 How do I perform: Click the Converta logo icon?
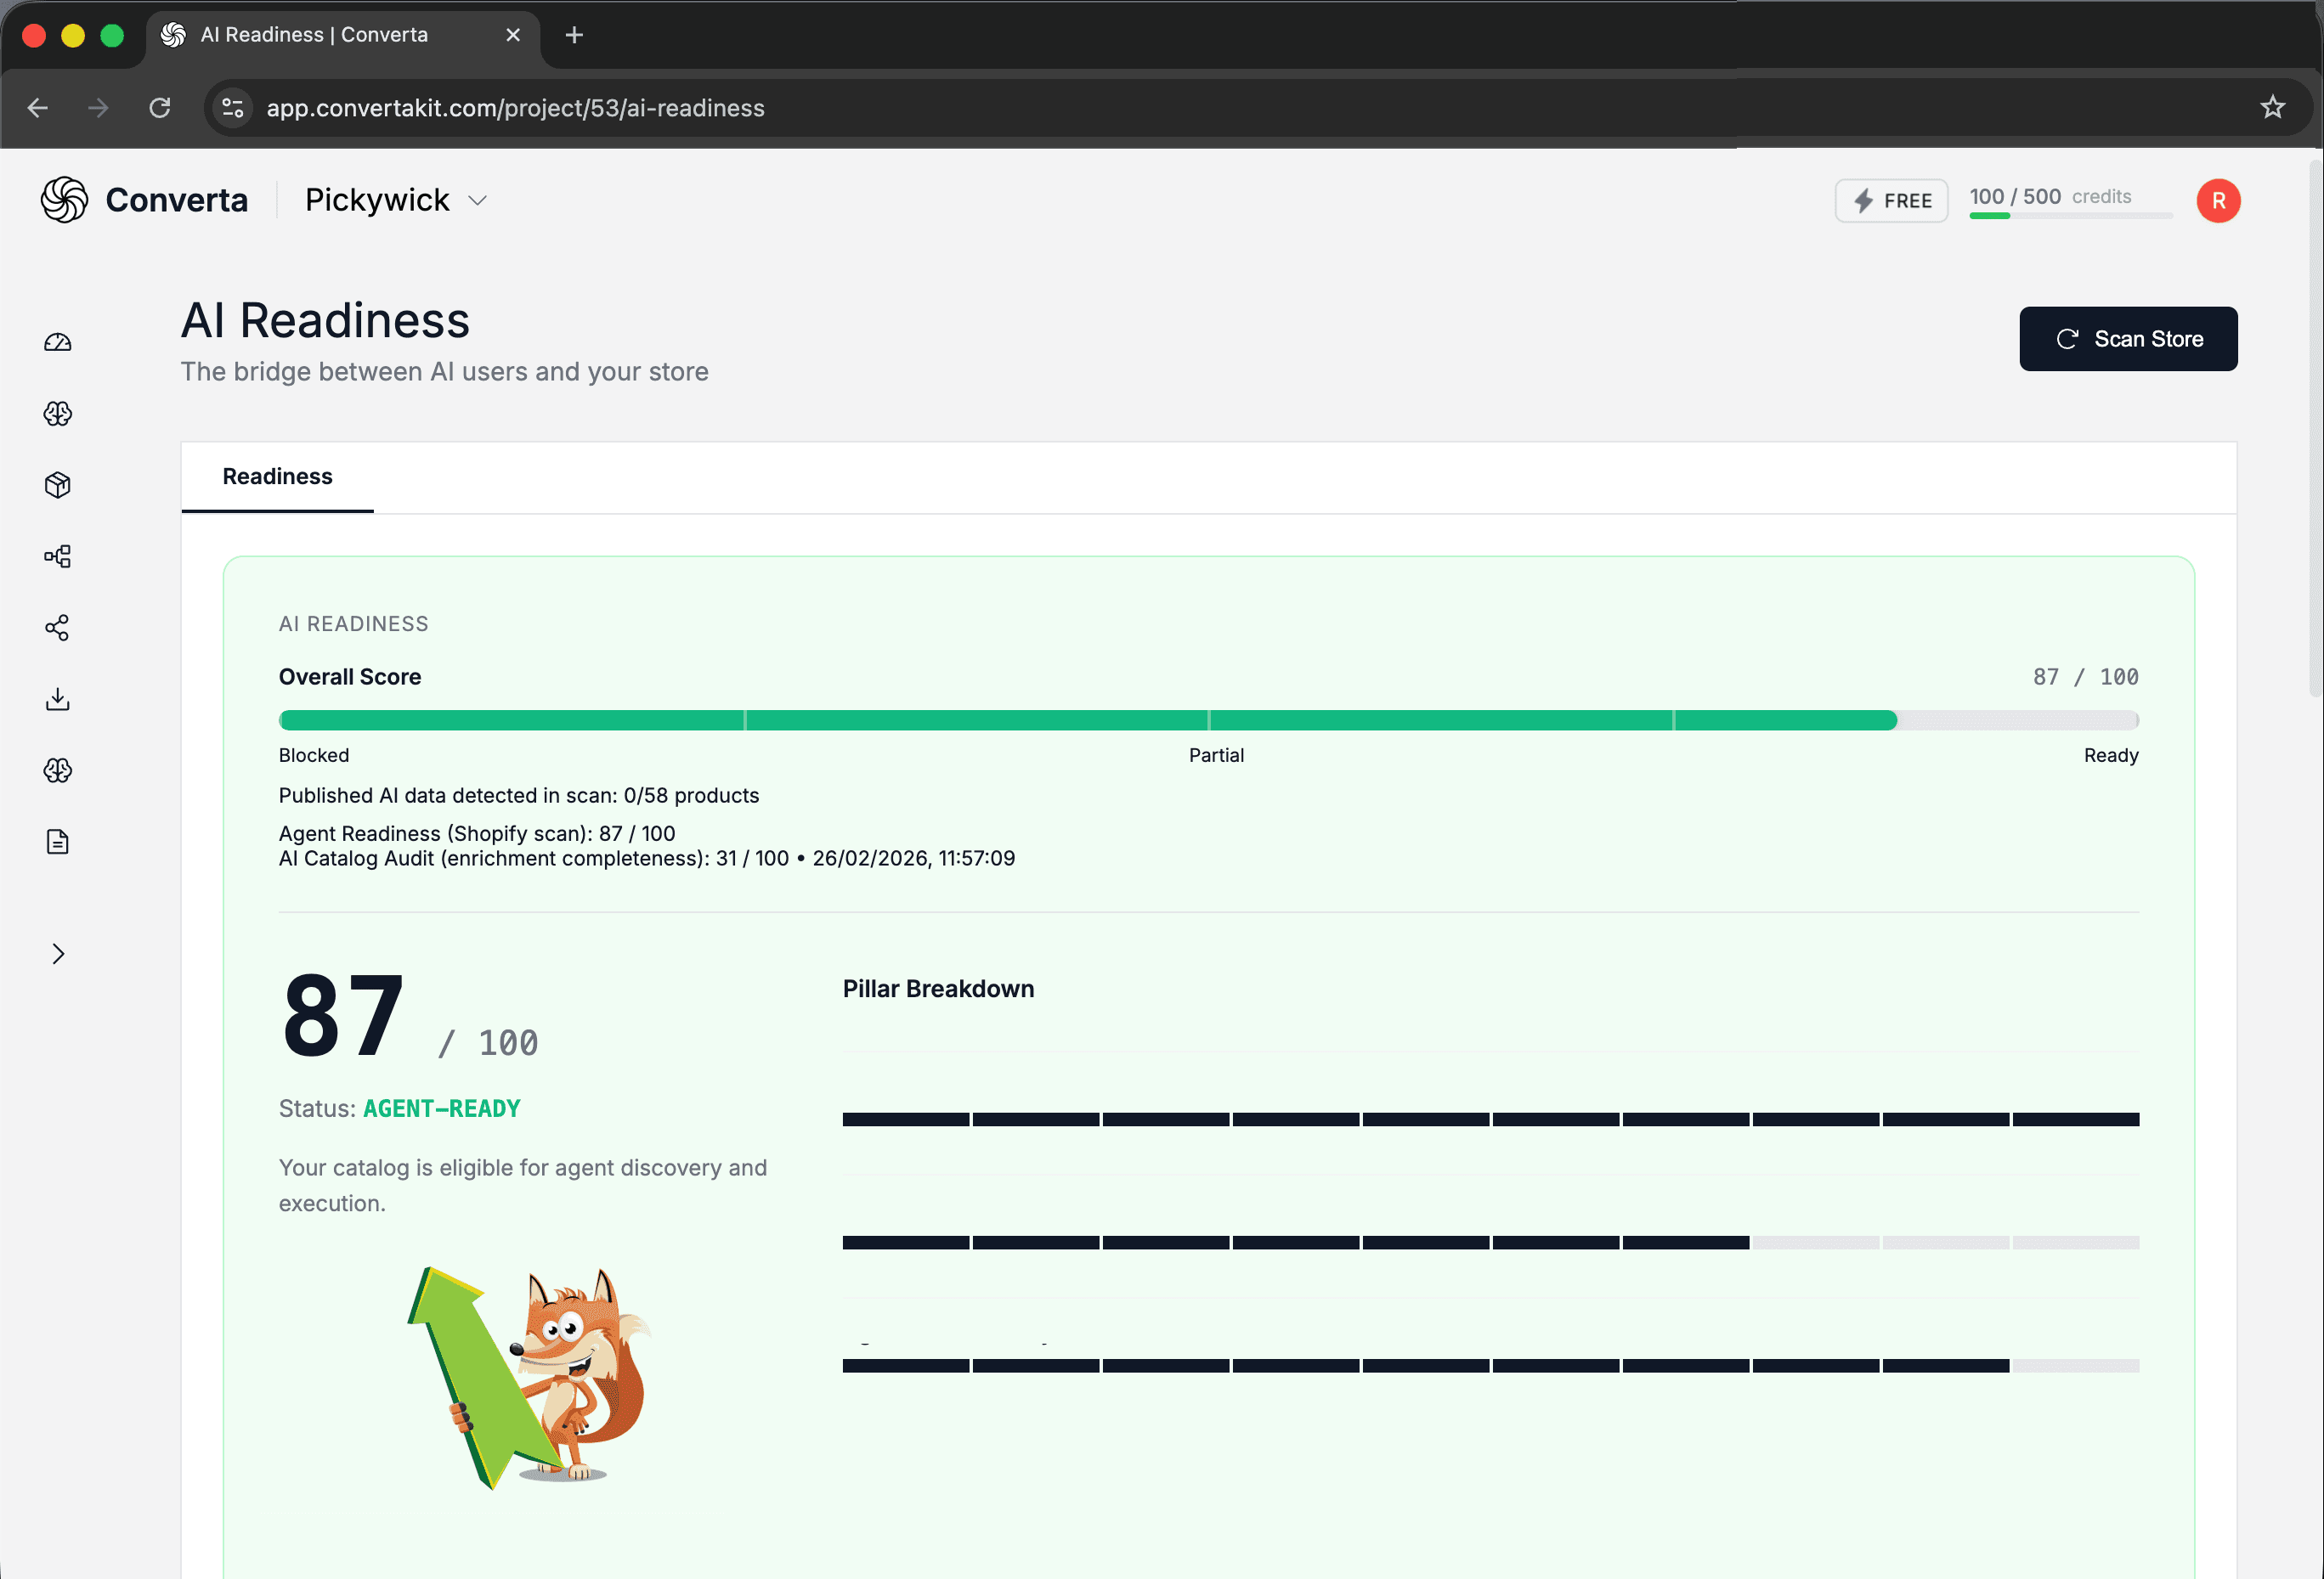pos(63,200)
